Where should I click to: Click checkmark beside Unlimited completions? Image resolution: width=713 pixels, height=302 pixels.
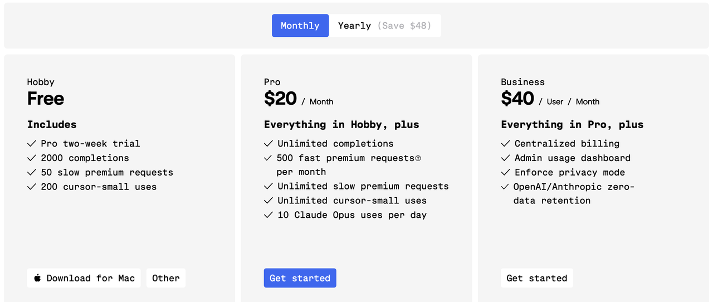click(268, 144)
